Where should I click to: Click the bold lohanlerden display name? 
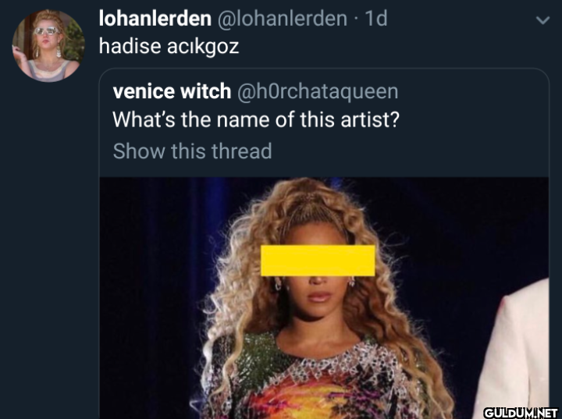[155, 19]
